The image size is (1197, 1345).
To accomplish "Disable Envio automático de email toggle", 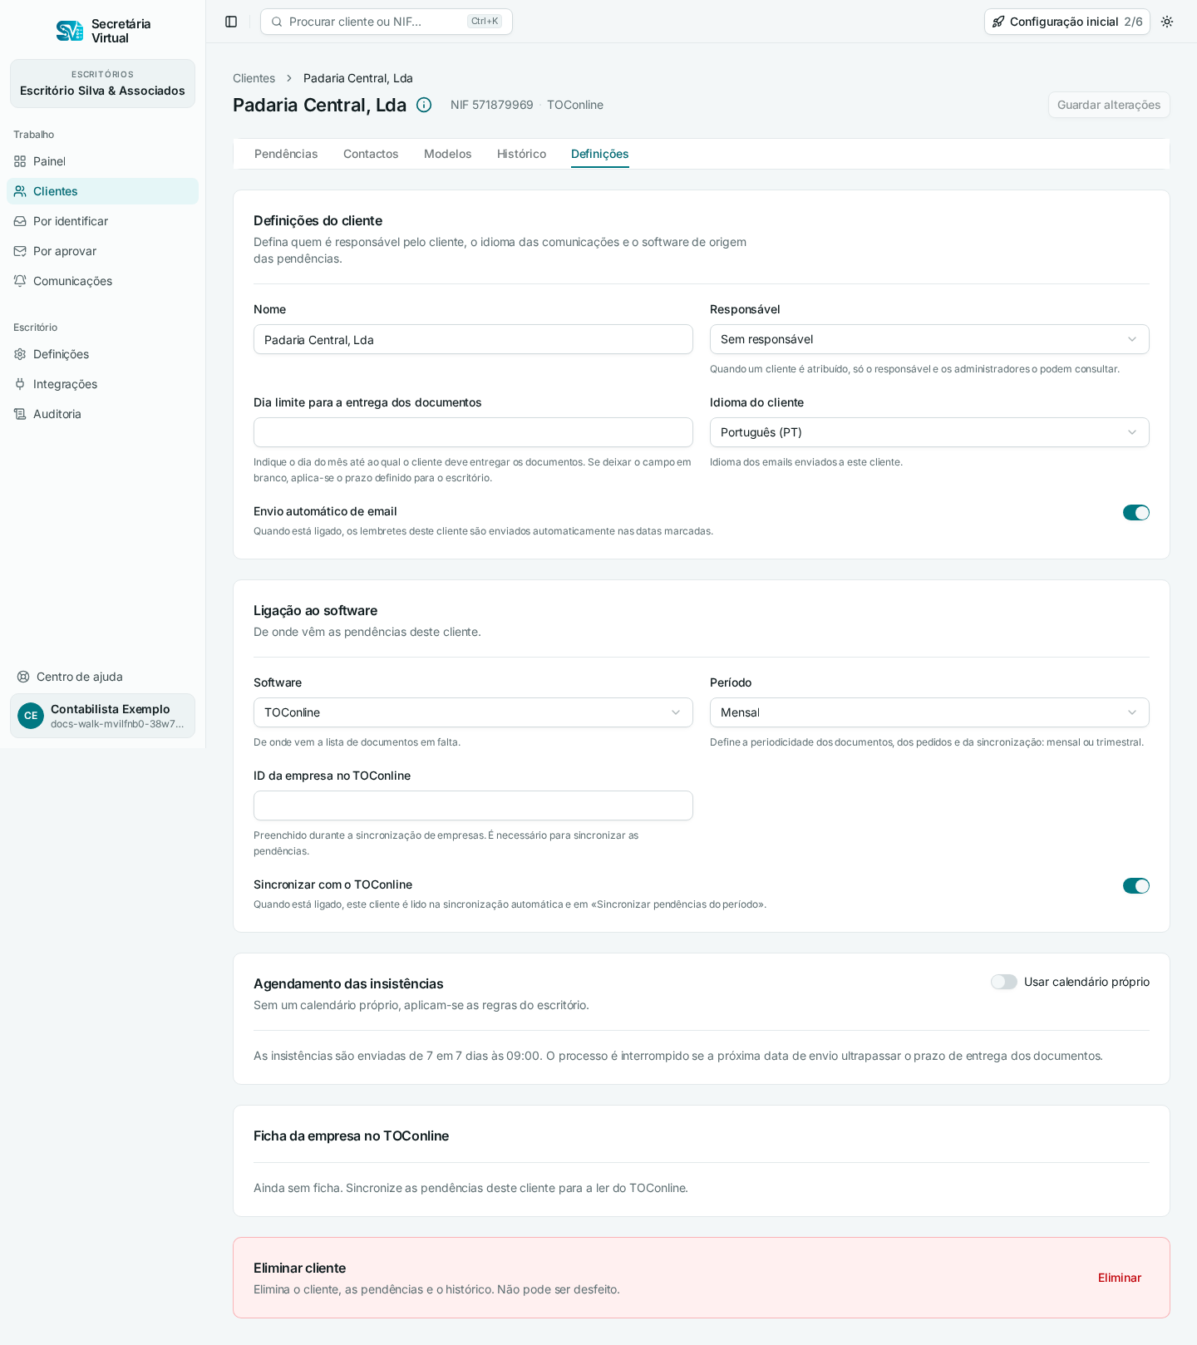I will [x=1135, y=513].
